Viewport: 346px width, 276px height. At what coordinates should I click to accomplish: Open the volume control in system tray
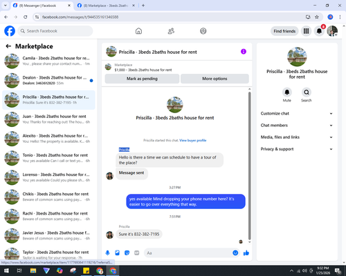tap(305, 270)
